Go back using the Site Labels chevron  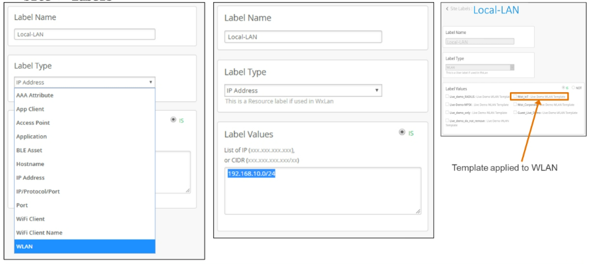(x=447, y=9)
